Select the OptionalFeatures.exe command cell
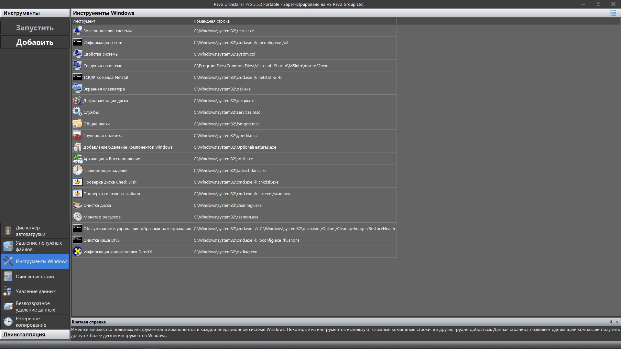The image size is (621, 349). tap(295, 147)
